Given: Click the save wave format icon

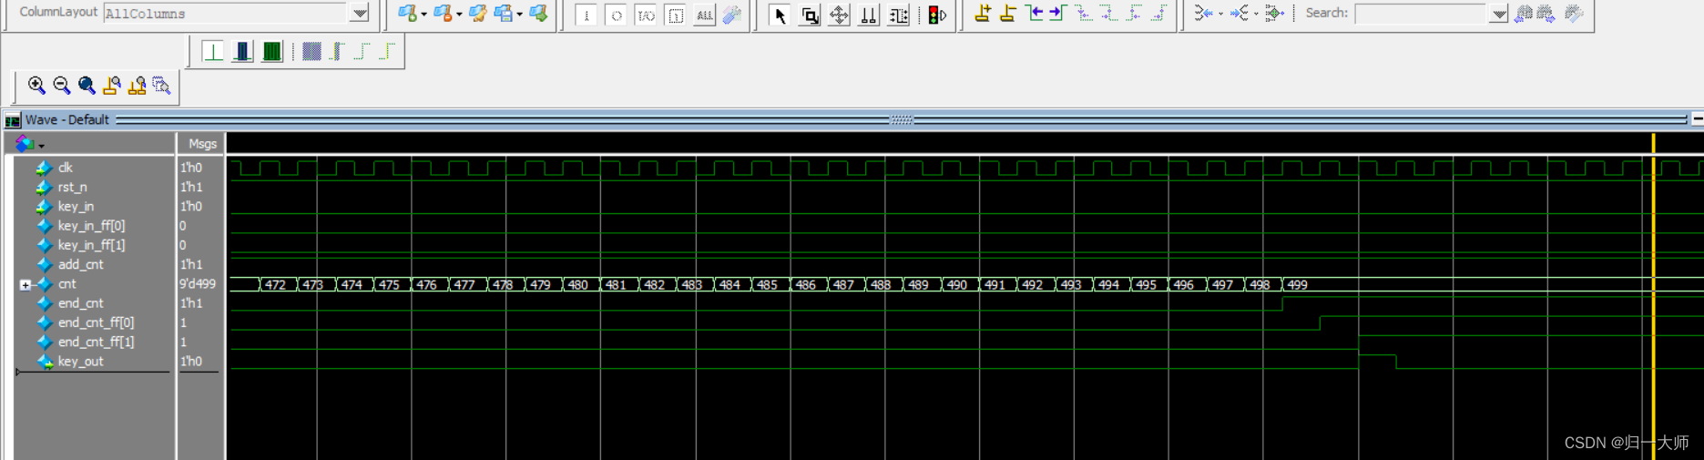Looking at the screenshot, I should point(503,14).
